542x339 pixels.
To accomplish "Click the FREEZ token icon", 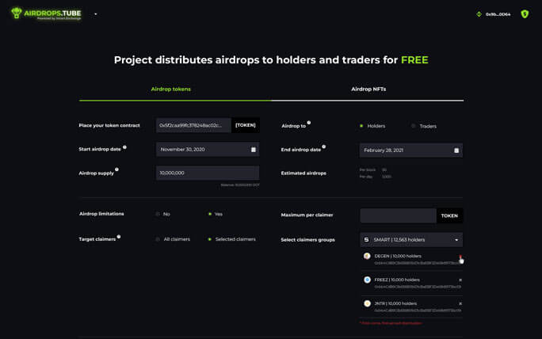I will point(367,280).
